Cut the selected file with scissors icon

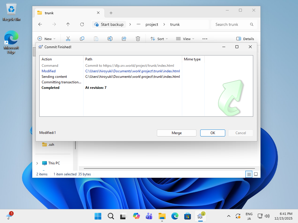point(68,38)
